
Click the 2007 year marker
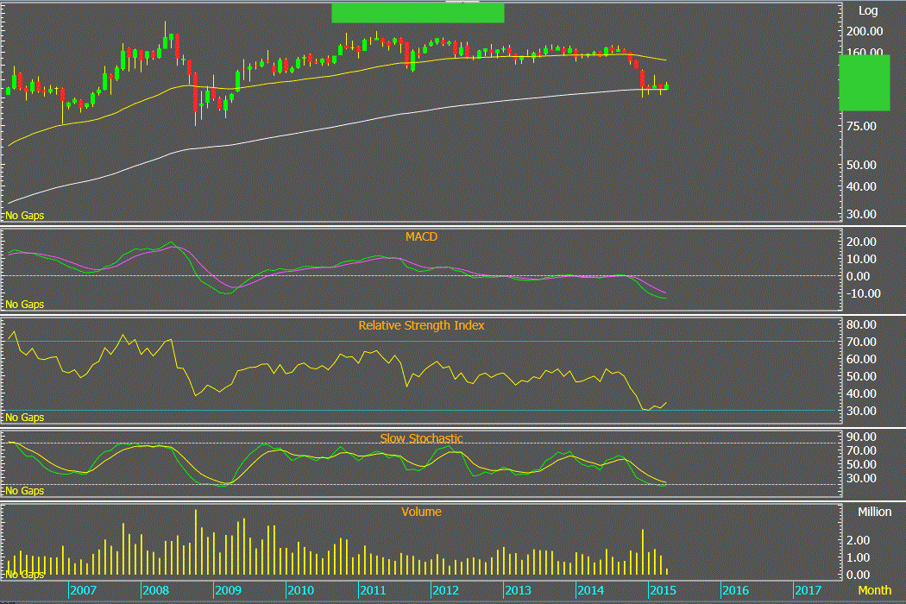click(83, 590)
